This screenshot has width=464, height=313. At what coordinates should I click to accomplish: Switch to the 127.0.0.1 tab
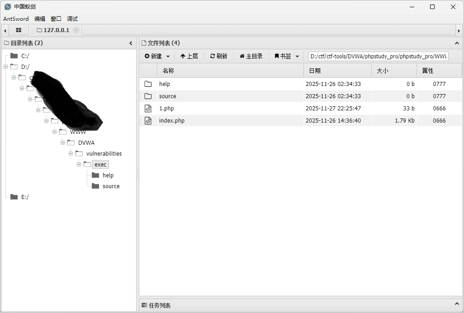pos(55,30)
